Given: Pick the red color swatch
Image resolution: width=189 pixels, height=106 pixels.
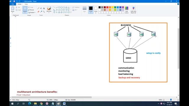Looking at the screenshot, I should click(x=107, y=7).
